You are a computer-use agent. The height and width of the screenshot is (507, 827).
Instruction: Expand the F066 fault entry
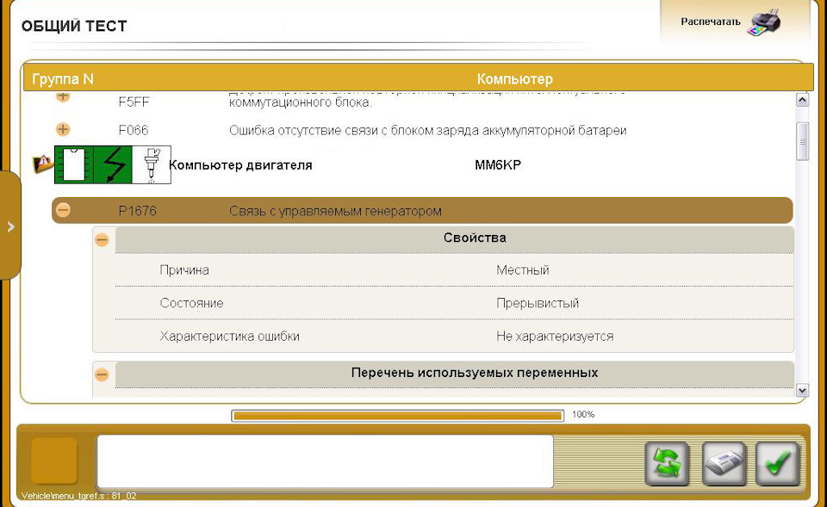coord(63,129)
